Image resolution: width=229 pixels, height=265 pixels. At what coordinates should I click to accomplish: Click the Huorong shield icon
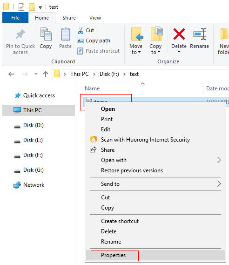[x=94, y=140]
